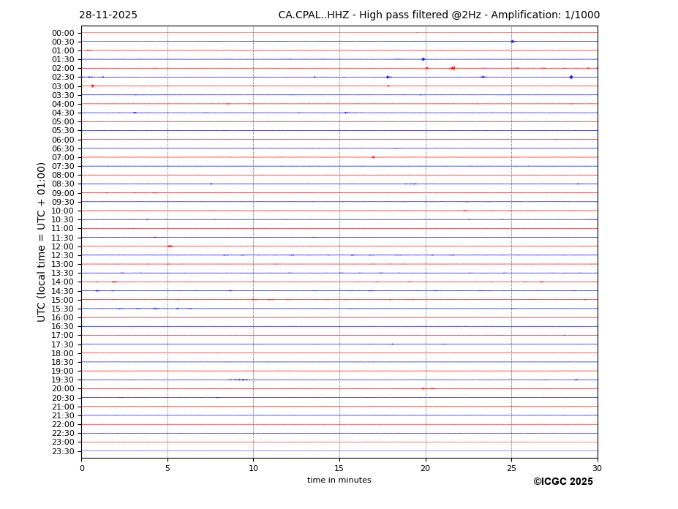Image resolution: width=678 pixels, height=509 pixels.
Task: Click the 15:30 trace time label
Action: 63,309
